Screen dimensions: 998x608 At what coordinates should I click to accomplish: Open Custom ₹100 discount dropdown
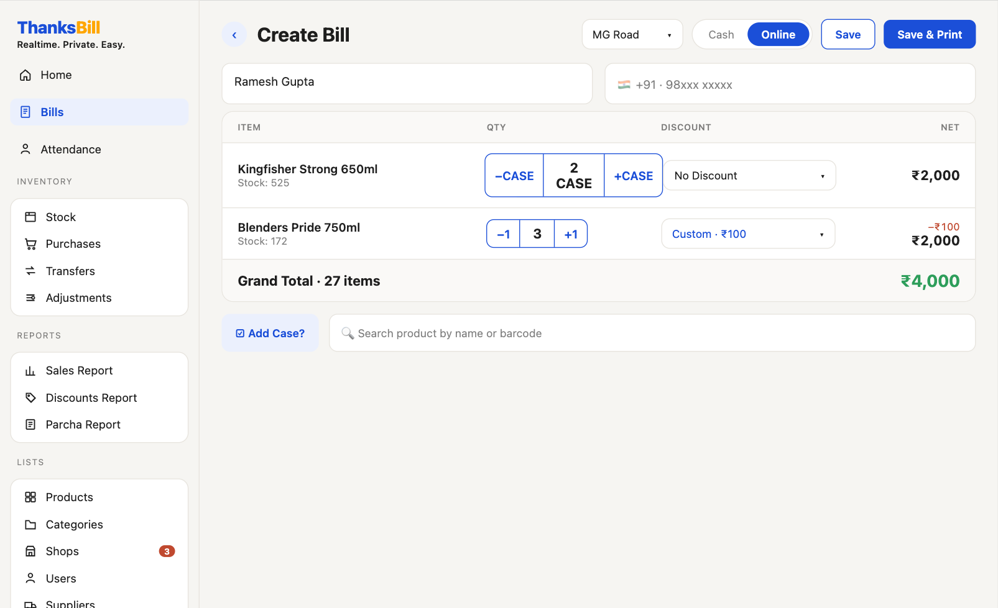[x=748, y=234]
